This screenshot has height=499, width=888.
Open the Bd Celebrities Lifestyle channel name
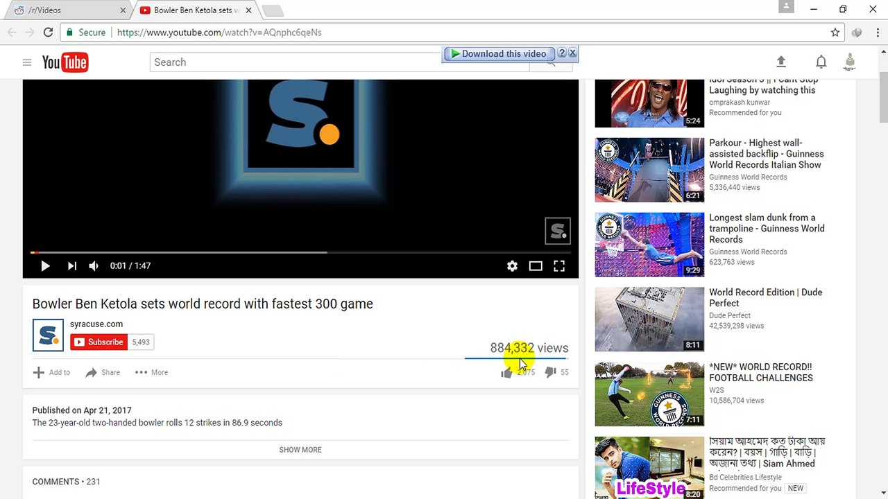click(745, 478)
